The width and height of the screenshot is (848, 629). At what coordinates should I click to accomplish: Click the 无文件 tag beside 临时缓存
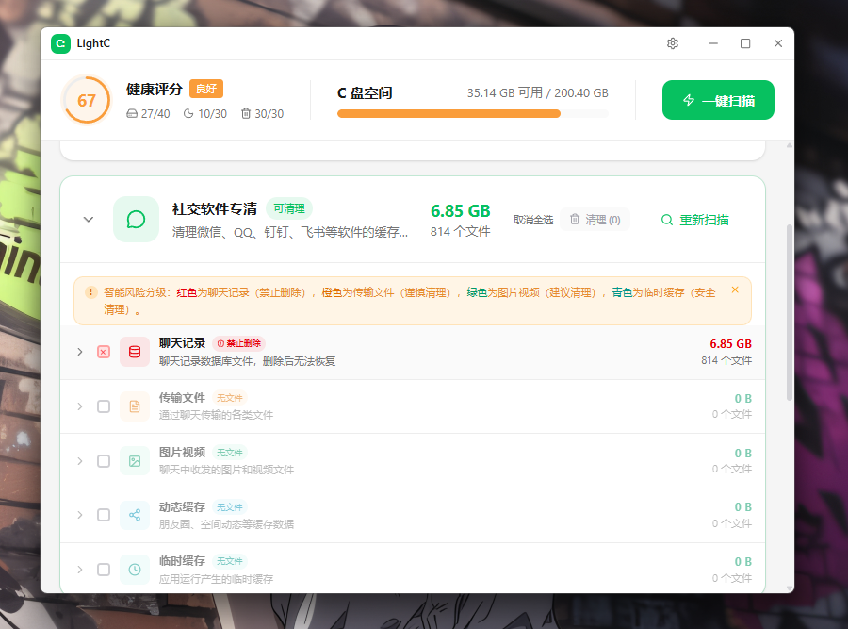(x=230, y=561)
